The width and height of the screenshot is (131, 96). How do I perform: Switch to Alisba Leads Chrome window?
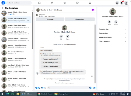coord(45,94)
